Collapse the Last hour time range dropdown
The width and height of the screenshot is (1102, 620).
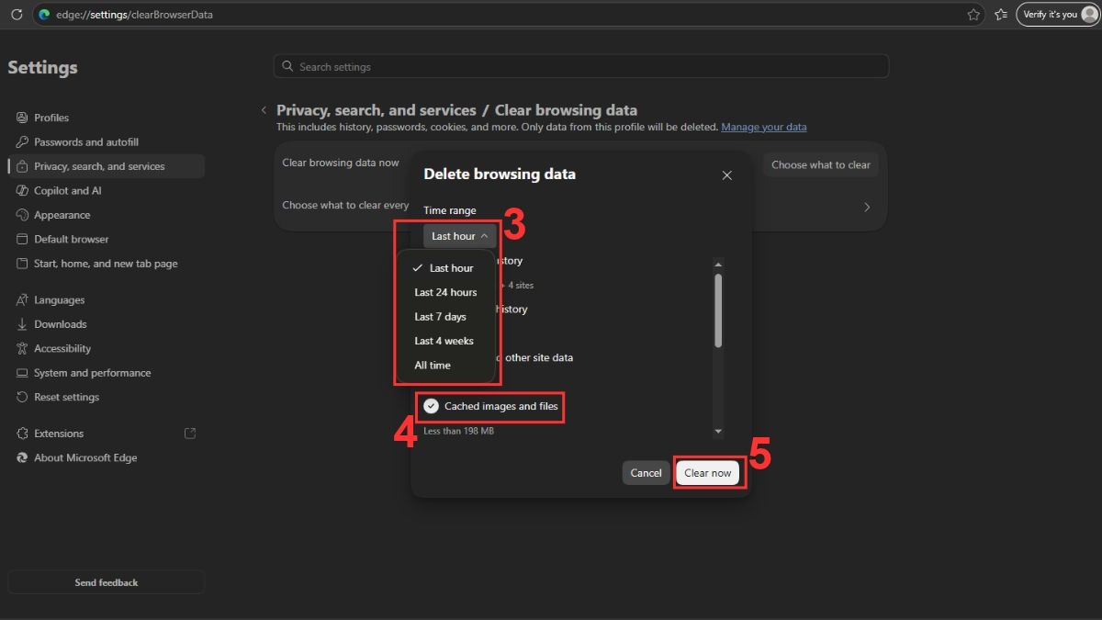(x=460, y=236)
